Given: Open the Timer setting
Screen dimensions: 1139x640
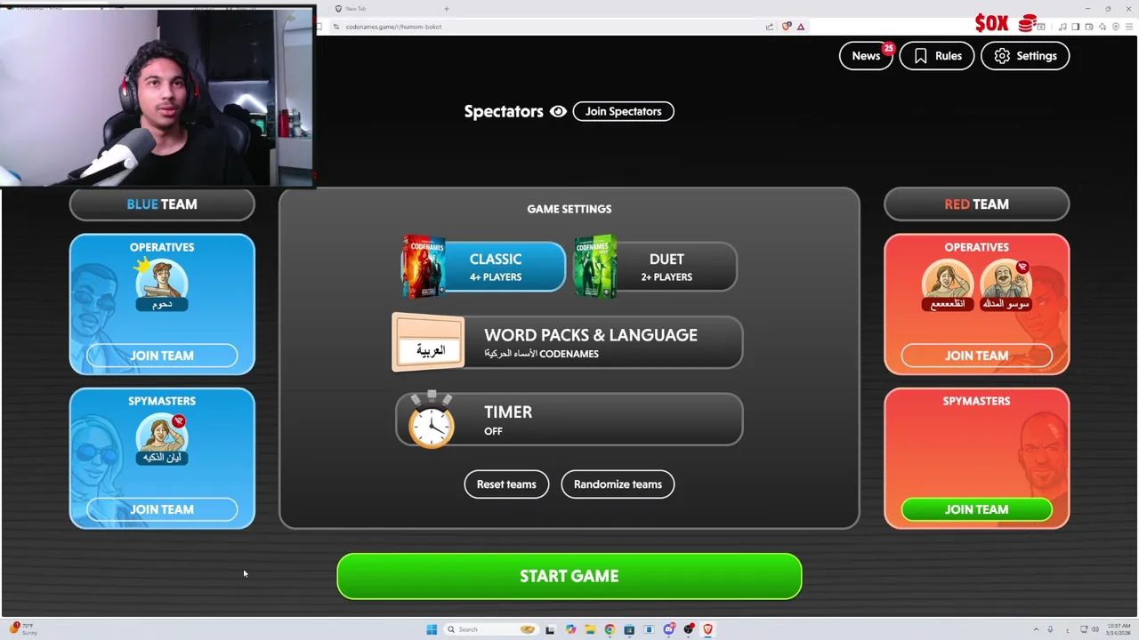Looking at the screenshot, I should pos(569,420).
